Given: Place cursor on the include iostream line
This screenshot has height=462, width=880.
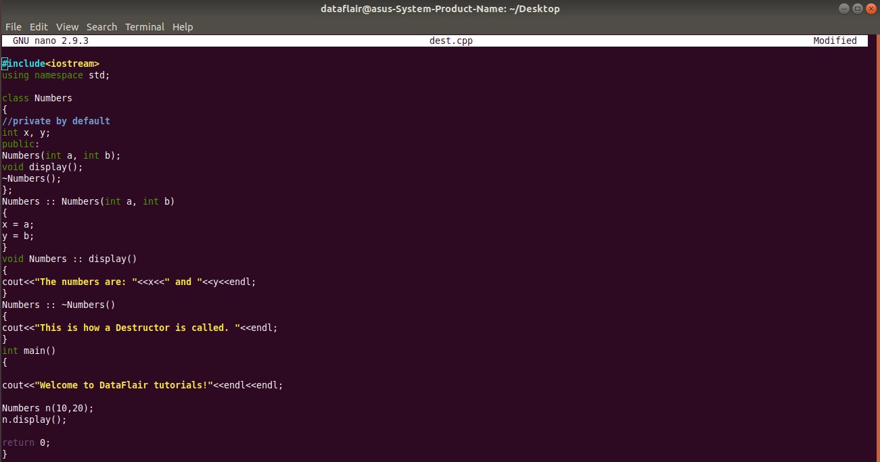Looking at the screenshot, I should coord(51,63).
